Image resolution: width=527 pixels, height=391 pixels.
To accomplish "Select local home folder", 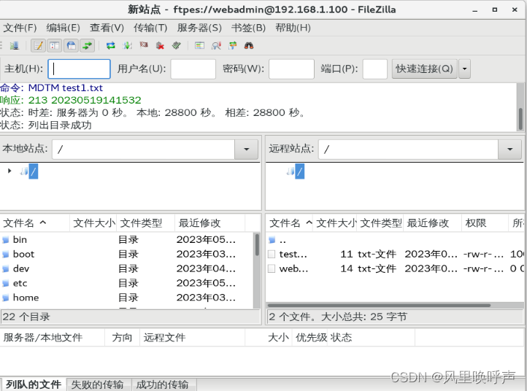I will click(x=126, y=298).
